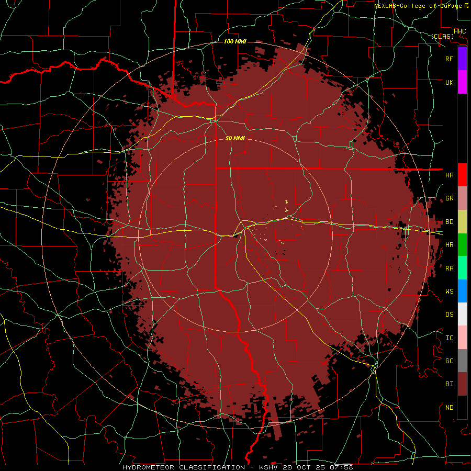
Task: Click the GC gray legend swatch
Action: click(462, 361)
